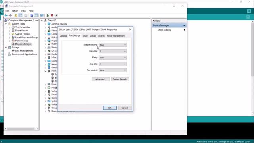254x143 pixels.
Task: Open the Help menu
Action: [x=31, y=11]
